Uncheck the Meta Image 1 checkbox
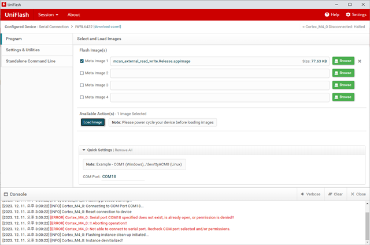 click(x=82, y=61)
